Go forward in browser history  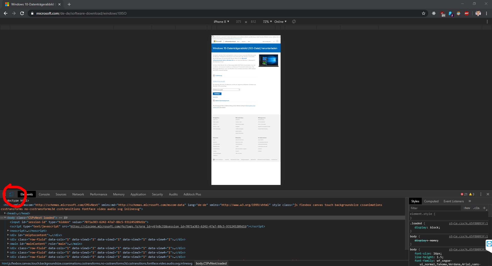[x=14, y=13]
